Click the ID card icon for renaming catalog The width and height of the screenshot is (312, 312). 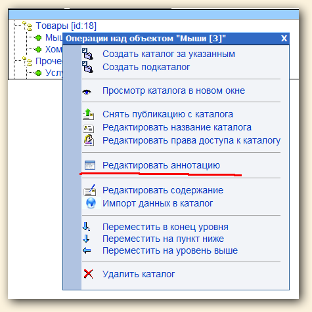point(89,128)
